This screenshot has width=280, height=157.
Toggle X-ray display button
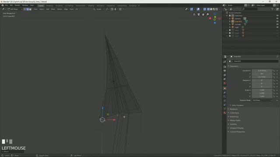205,9
